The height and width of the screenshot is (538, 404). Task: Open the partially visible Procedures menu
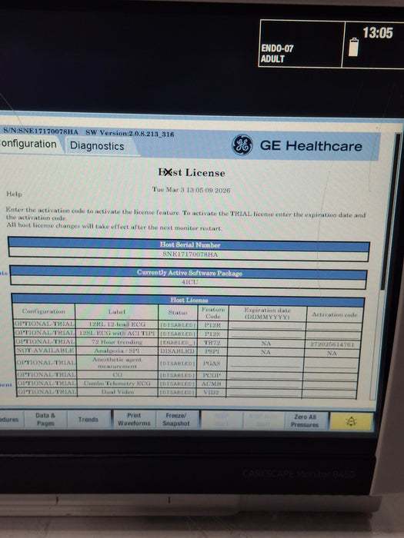point(10,419)
